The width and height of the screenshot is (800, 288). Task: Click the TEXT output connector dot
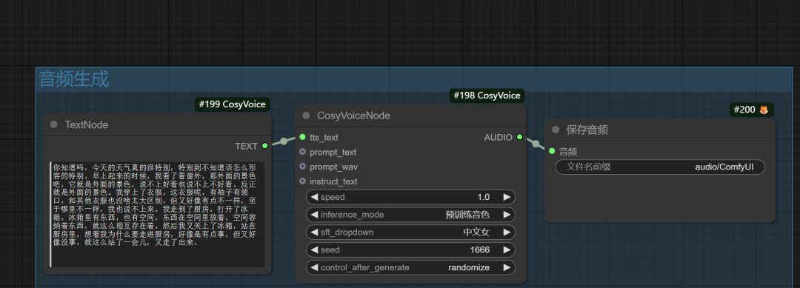pos(264,146)
